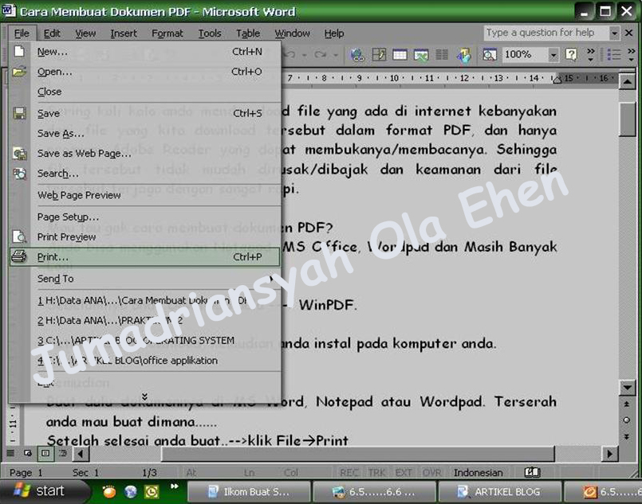Open the help question box dropdown arrow

pyautogui.click(x=614, y=33)
